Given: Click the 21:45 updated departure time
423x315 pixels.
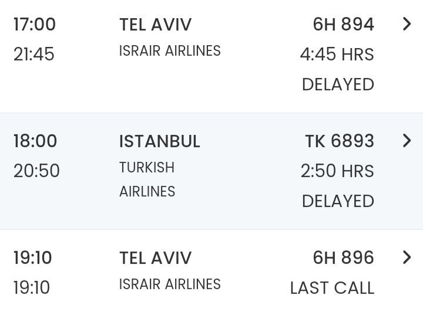Looking at the screenshot, I should pyautogui.click(x=34, y=55).
